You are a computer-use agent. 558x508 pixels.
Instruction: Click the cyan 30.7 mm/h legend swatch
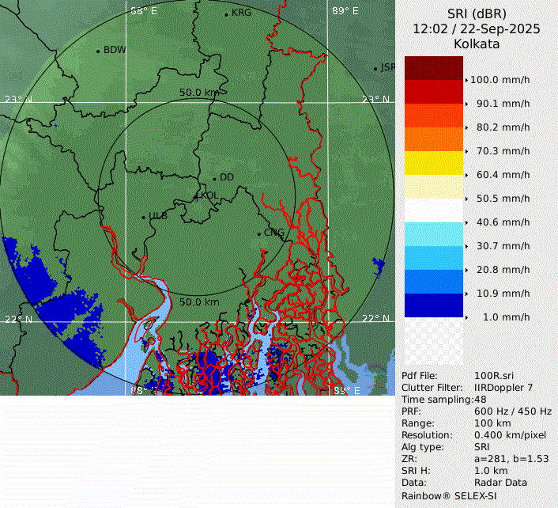click(x=433, y=234)
